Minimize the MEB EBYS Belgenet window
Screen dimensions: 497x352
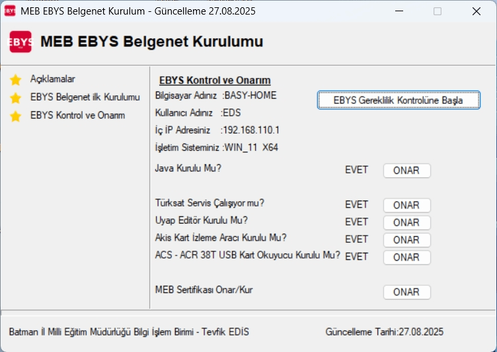click(x=399, y=11)
